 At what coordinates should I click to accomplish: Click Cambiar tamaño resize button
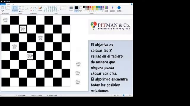tap(23, 9)
